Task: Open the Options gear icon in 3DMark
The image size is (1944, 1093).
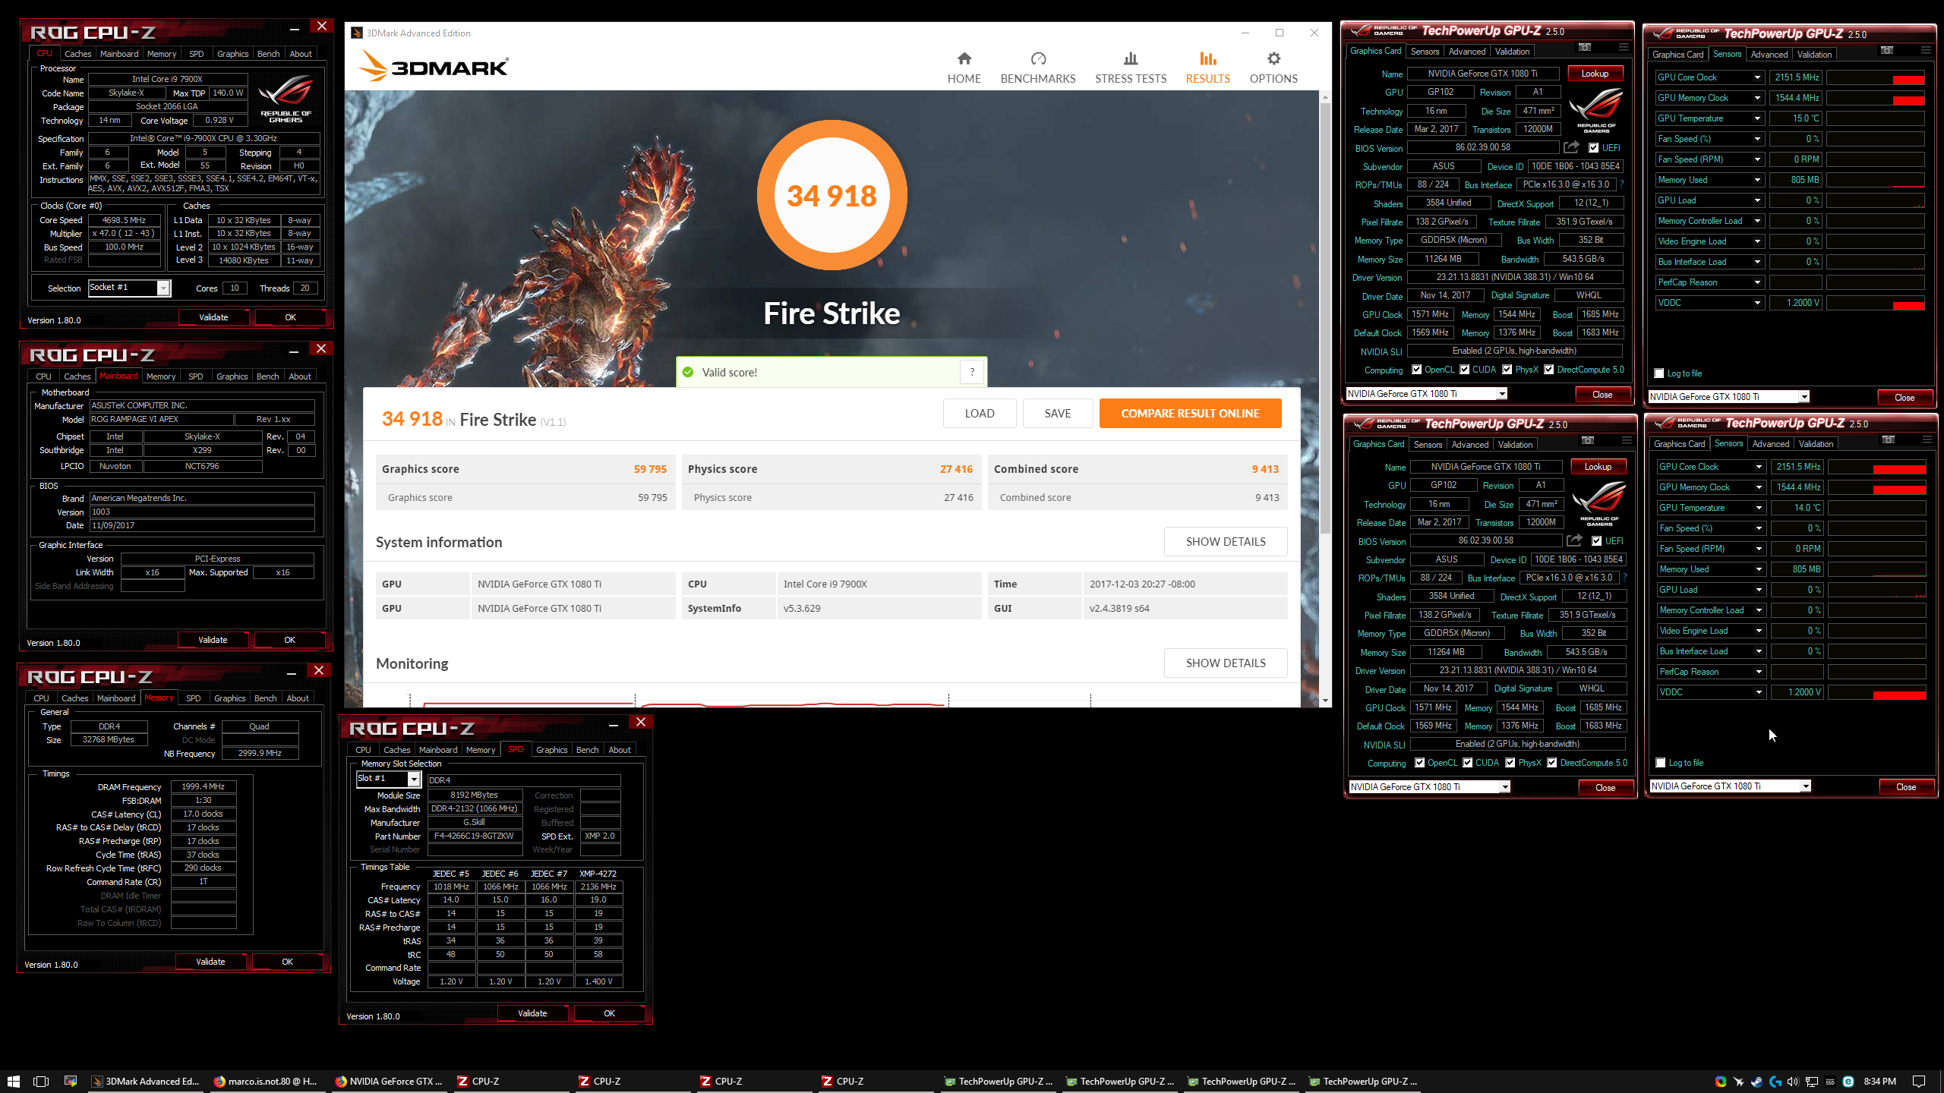Action: [x=1273, y=58]
